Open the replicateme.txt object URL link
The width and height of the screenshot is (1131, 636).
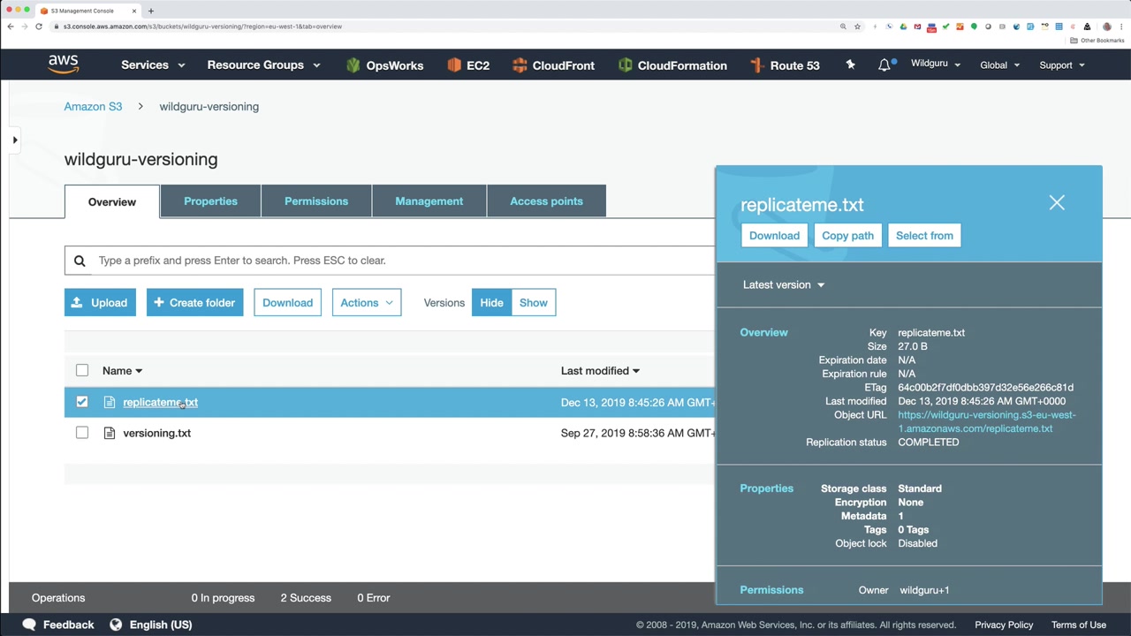point(986,421)
